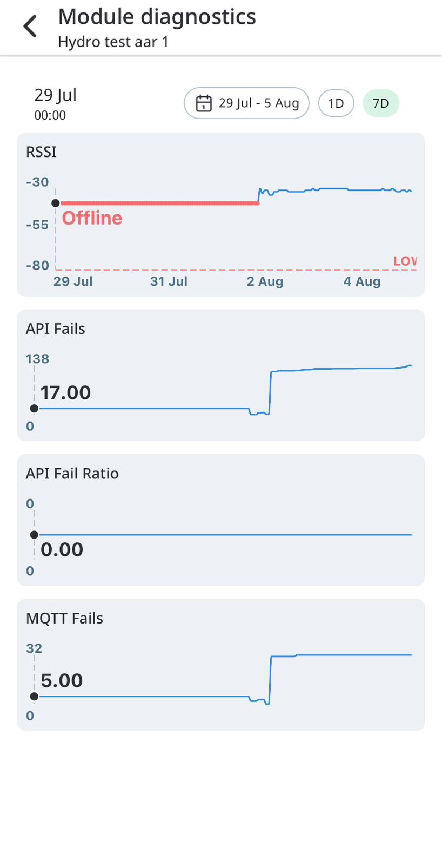Click the API Fails chart title
The width and height of the screenshot is (442, 866).
coord(55,329)
